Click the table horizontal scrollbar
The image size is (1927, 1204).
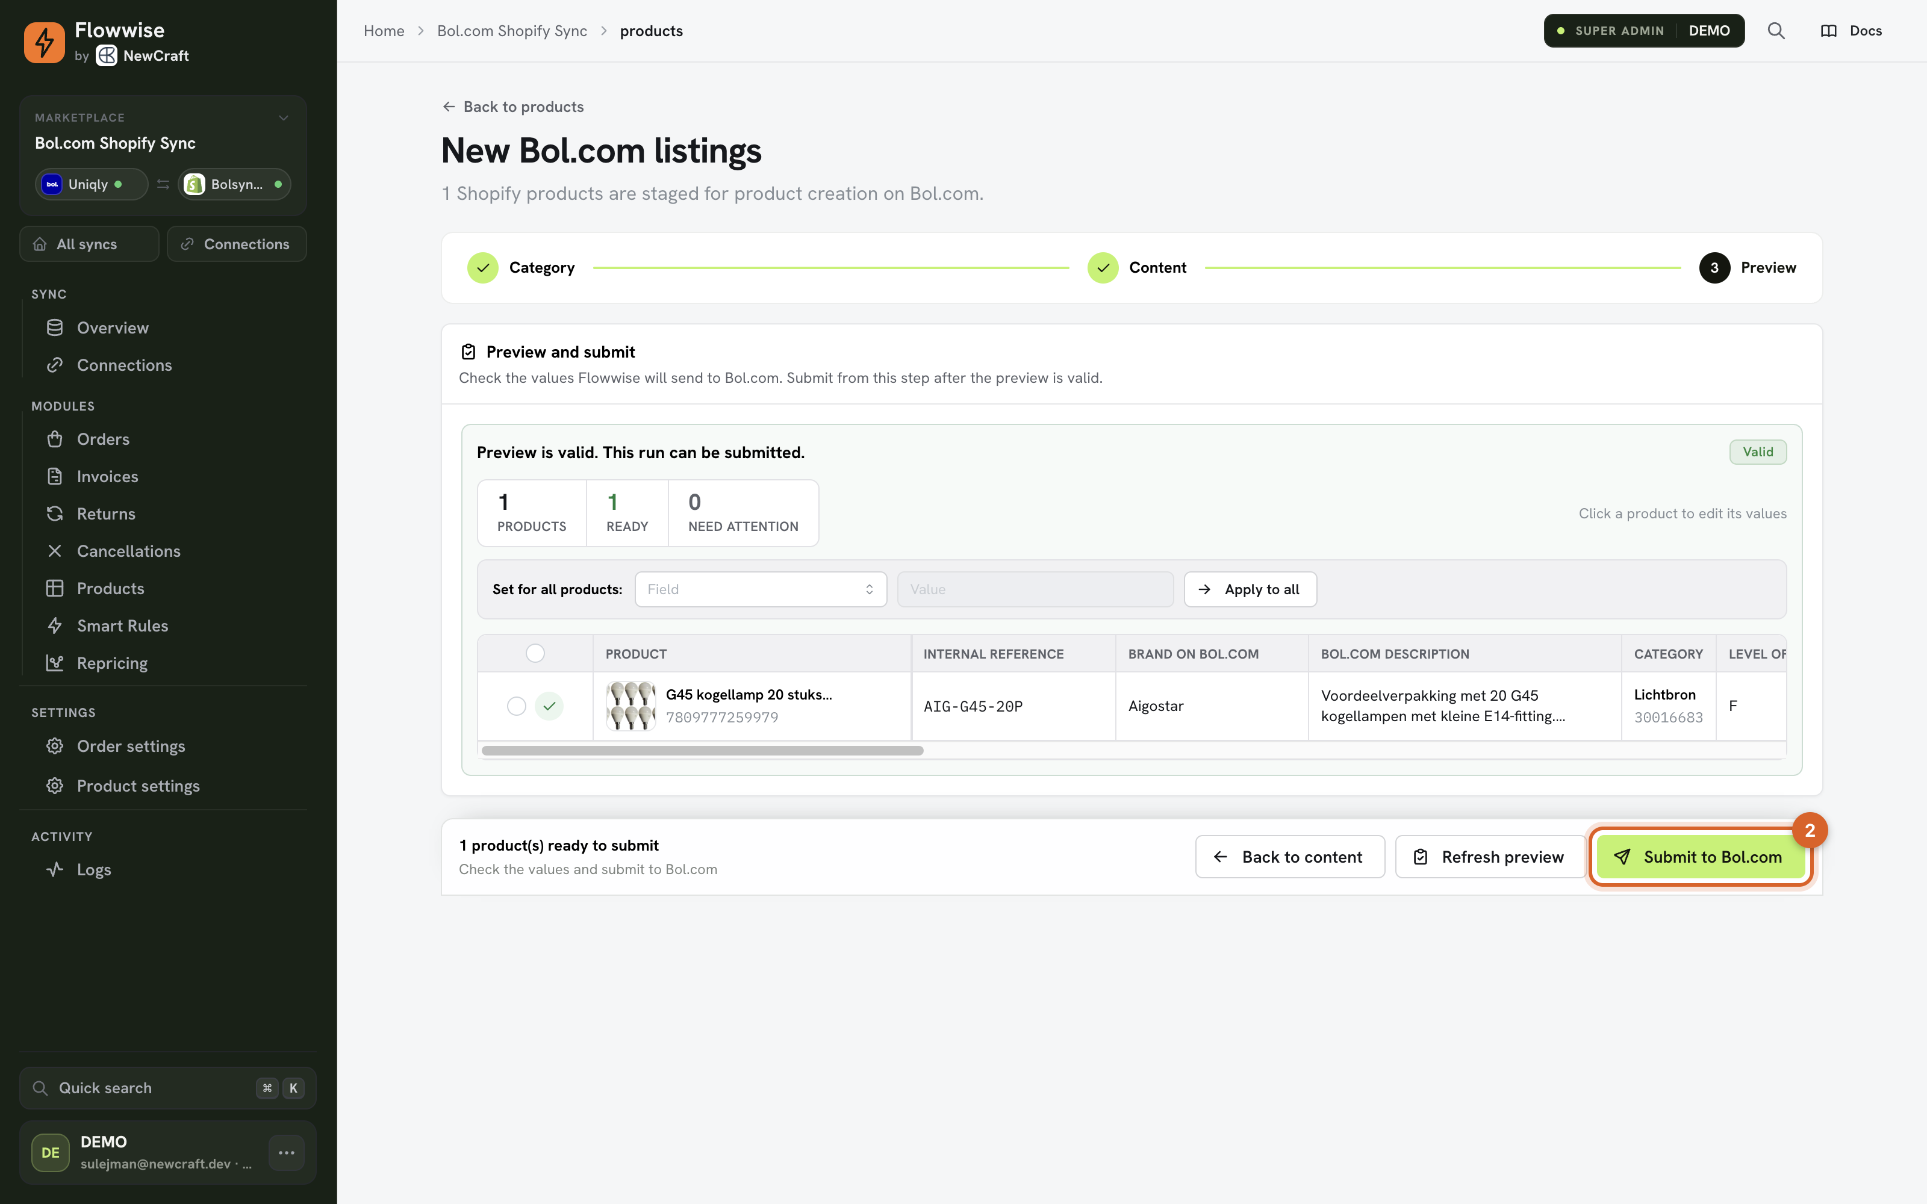coord(702,751)
